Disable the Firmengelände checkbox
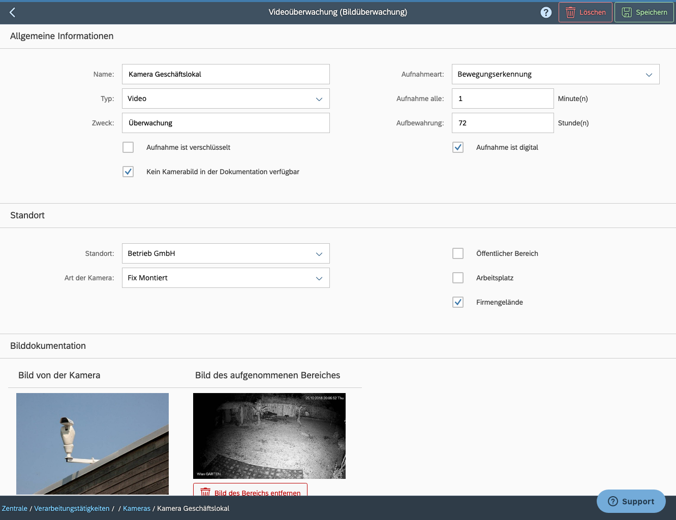Screen dimensions: 676x520 pos(458,302)
